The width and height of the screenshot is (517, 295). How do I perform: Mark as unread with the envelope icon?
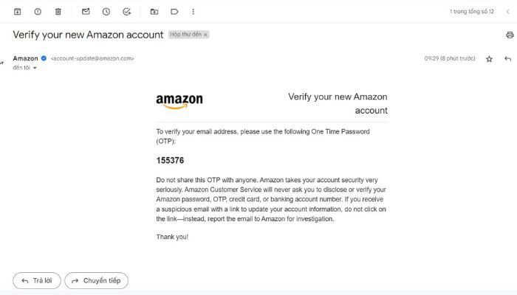click(86, 12)
